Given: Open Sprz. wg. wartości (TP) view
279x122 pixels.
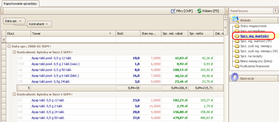Looking at the screenshot, I should 256,41.
